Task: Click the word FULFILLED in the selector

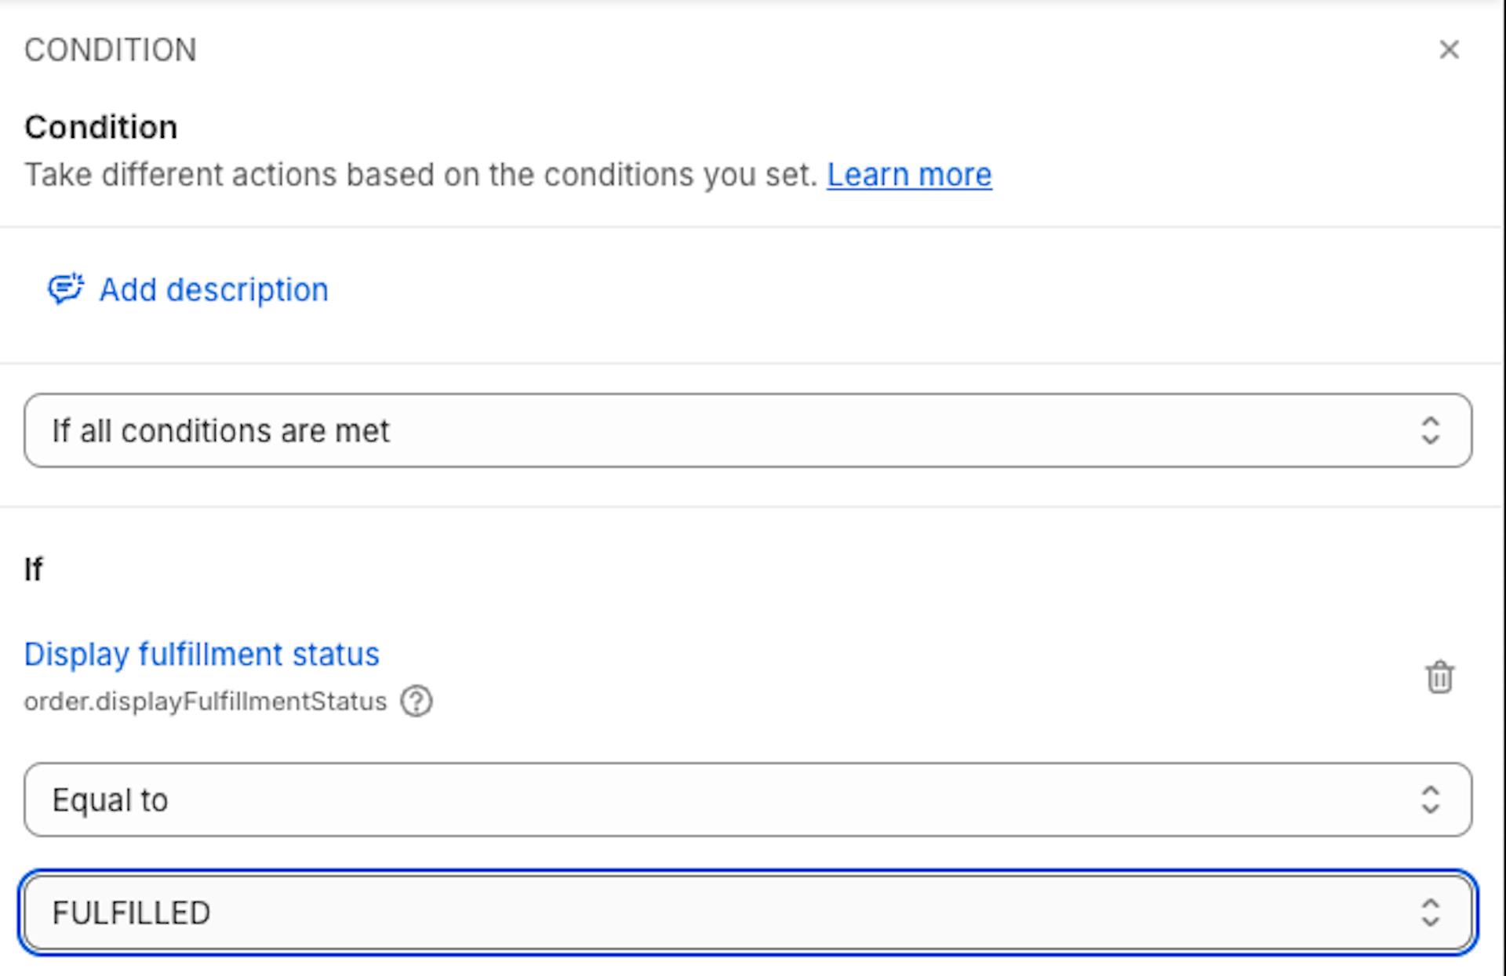Action: point(131,913)
